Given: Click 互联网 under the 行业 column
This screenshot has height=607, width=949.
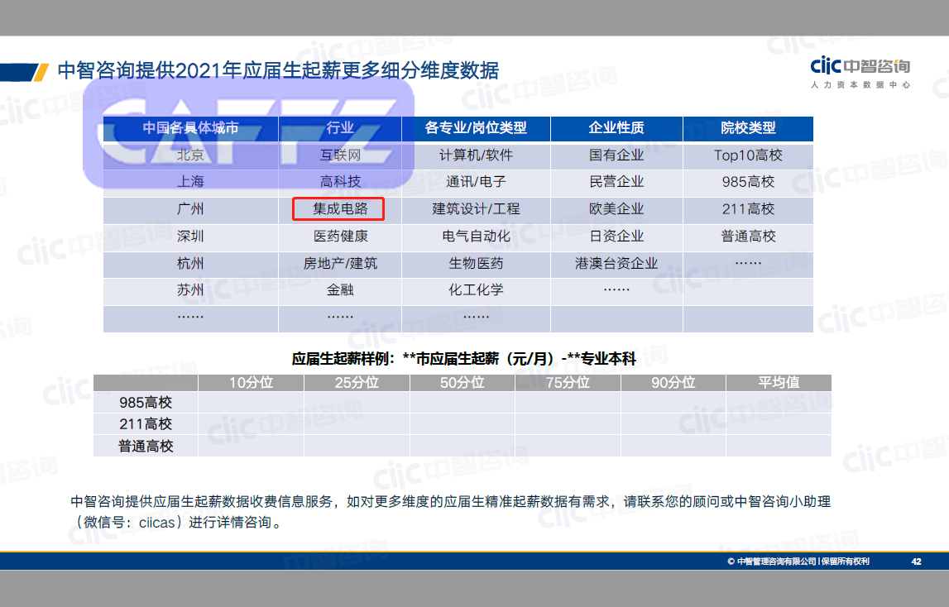Looking at the screenshot, I should pos(340,155).
